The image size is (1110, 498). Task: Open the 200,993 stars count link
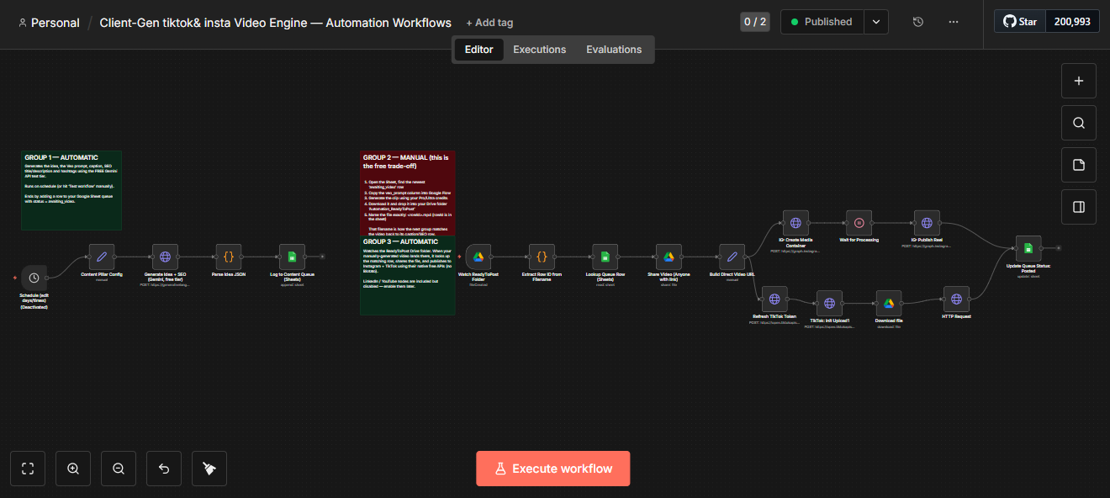coord(1072,22)
